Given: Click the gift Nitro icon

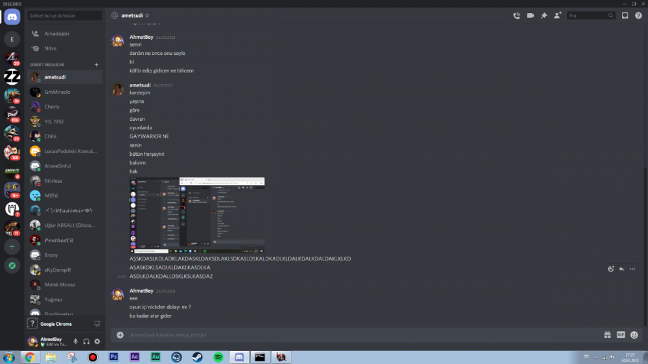Looking at the screenshot, I should point(607,335).
